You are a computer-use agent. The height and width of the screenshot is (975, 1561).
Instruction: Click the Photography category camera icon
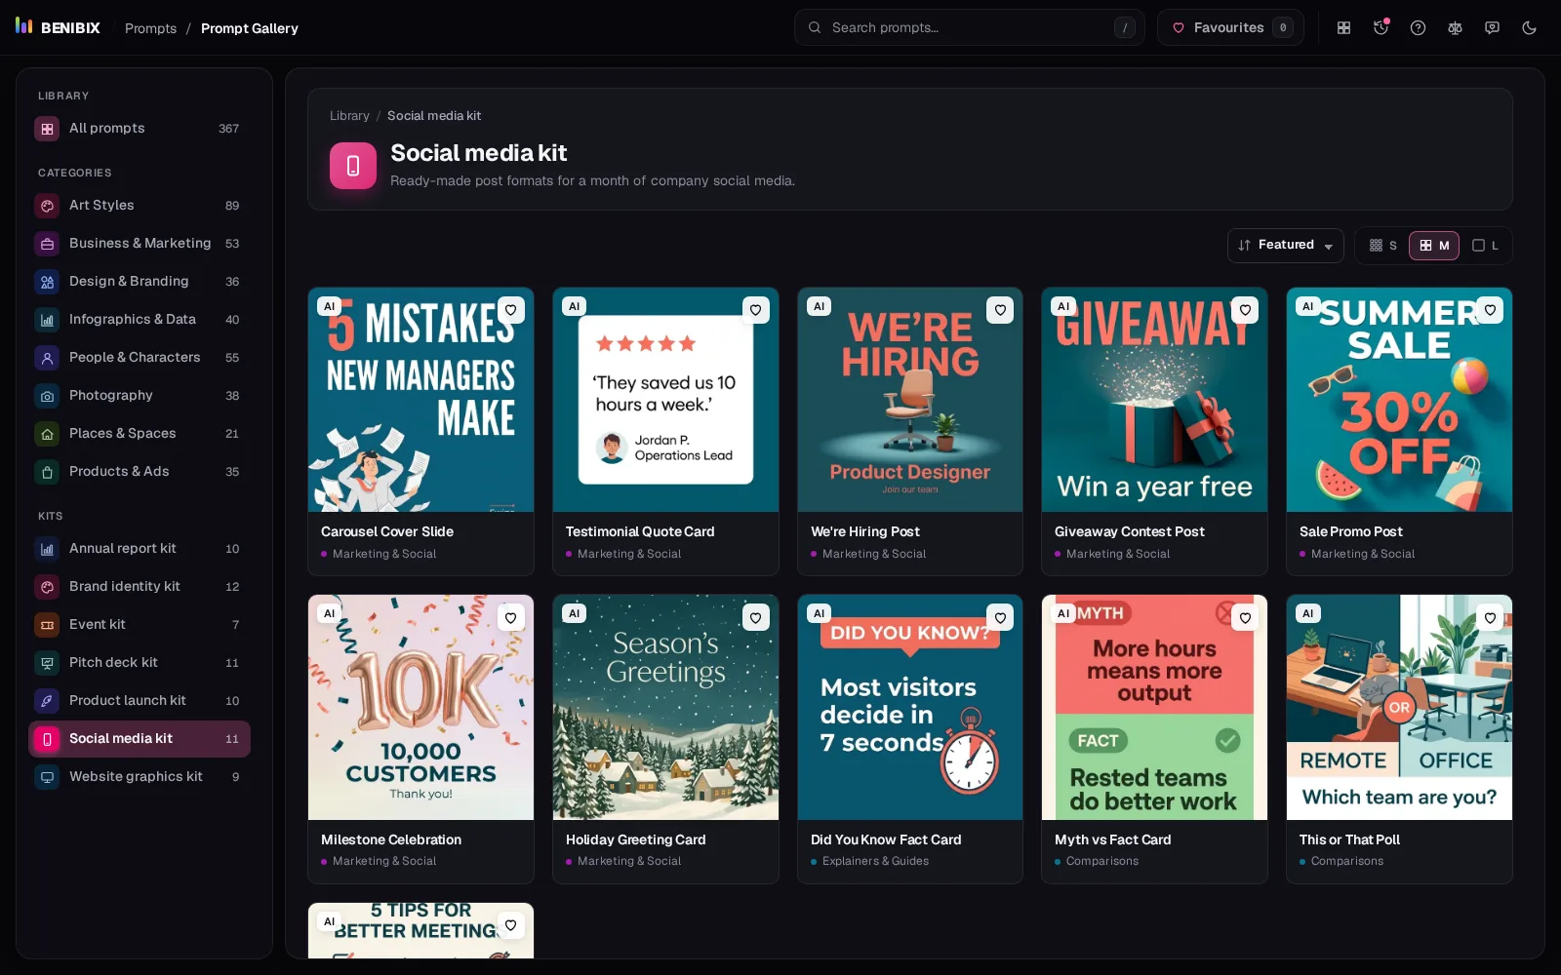click(47, 396)
